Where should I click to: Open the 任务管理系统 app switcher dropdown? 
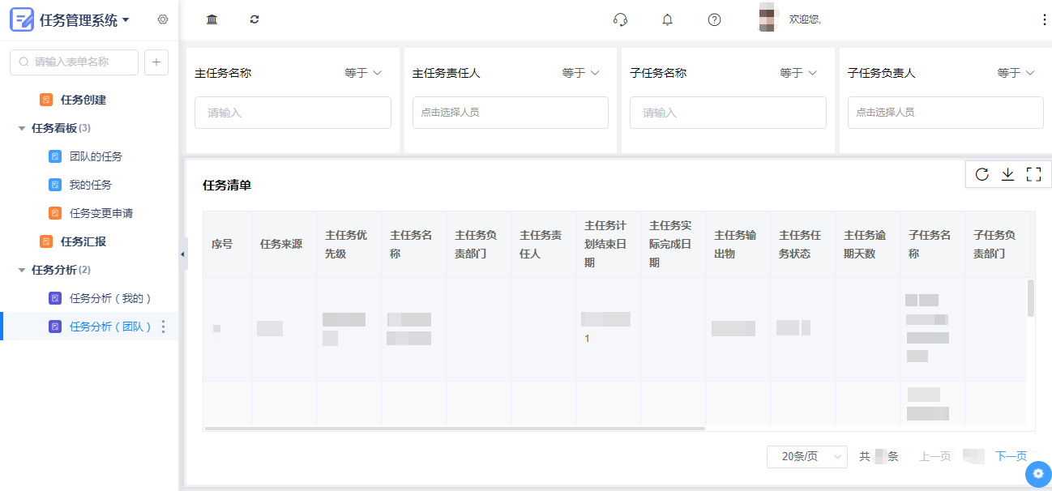click(x=126, y=20)
